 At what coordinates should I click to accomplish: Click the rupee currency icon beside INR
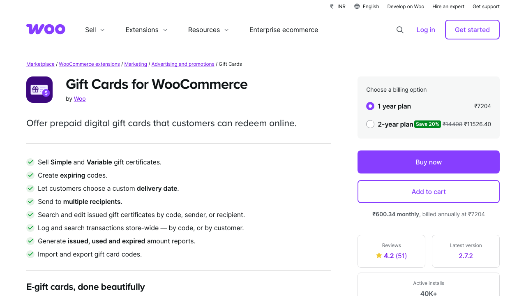tap(331, 6)
